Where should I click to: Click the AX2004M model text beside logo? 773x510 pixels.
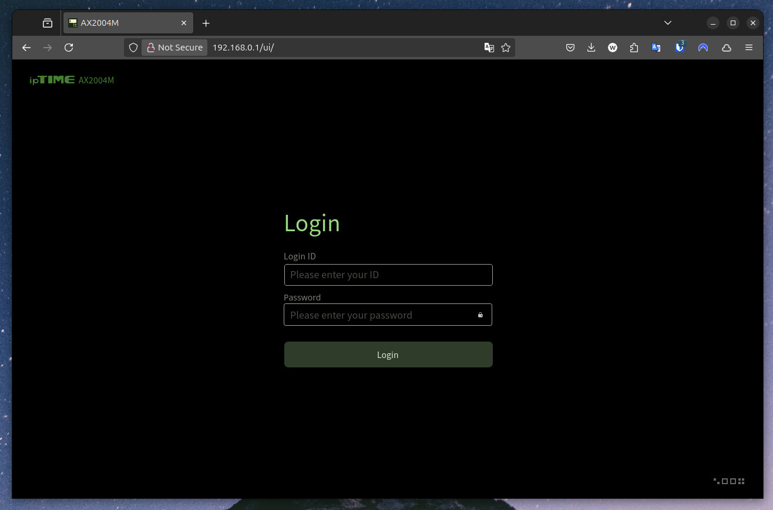click(96, 80)
